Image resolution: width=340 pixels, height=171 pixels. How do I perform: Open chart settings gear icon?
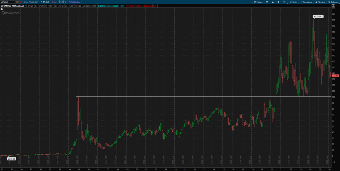pos(278,2)
